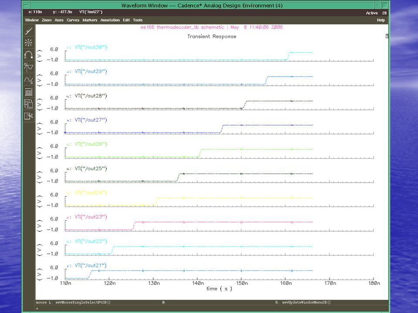This screenshot has height=313, width=418.
Task: Click the 170n tick label on the time axis
Action: click(x=330, y=283)
